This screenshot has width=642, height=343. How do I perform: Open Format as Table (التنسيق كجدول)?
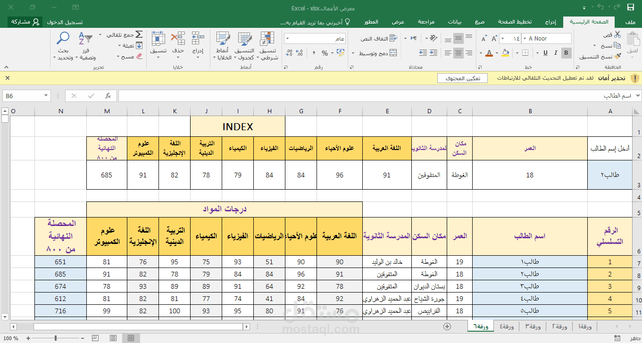coord(245,46)
